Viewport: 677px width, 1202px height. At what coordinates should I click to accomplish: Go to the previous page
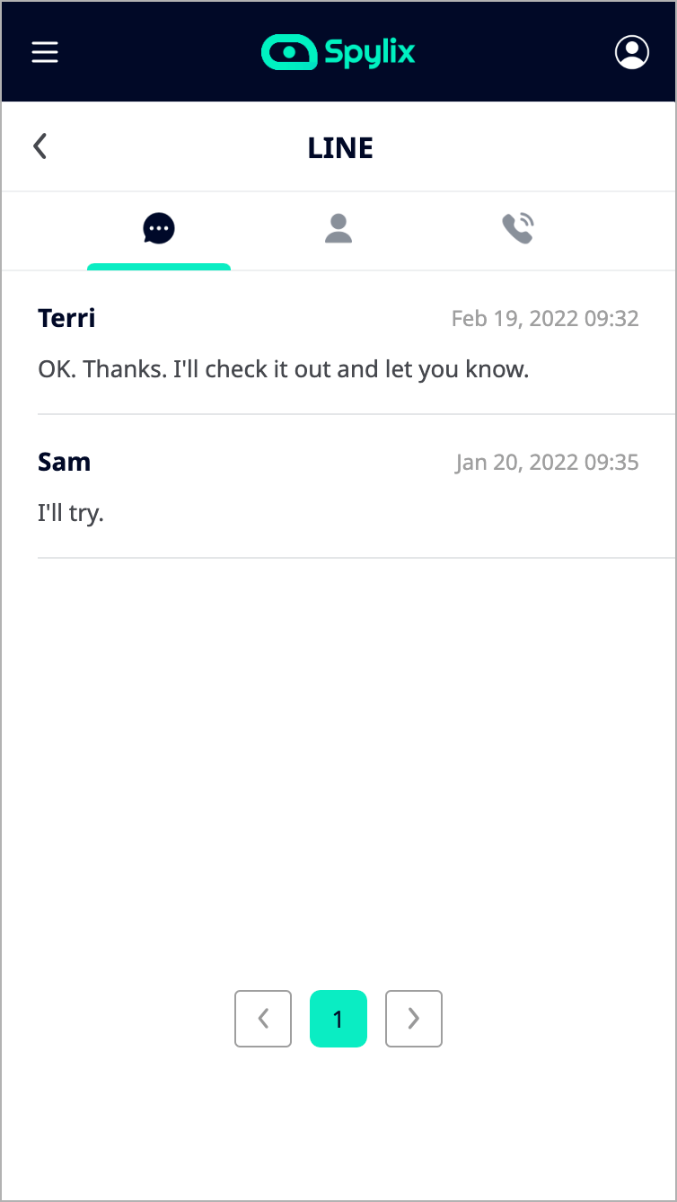click(263, 1019)
